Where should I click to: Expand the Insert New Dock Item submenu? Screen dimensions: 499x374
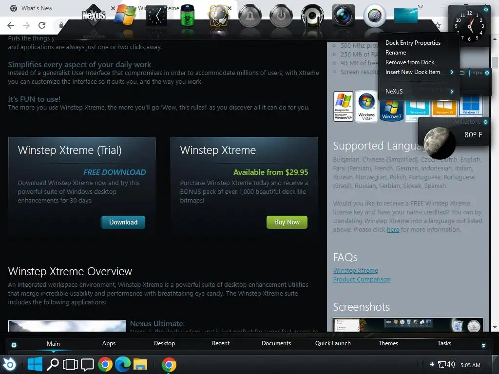click(x=419, y=72)
